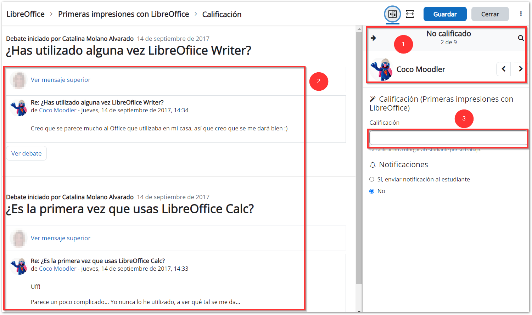This screenshot has height=315, width=532.
Task: Click the bell icon beside Notificaciones
Action: click(x=373, y=165)
